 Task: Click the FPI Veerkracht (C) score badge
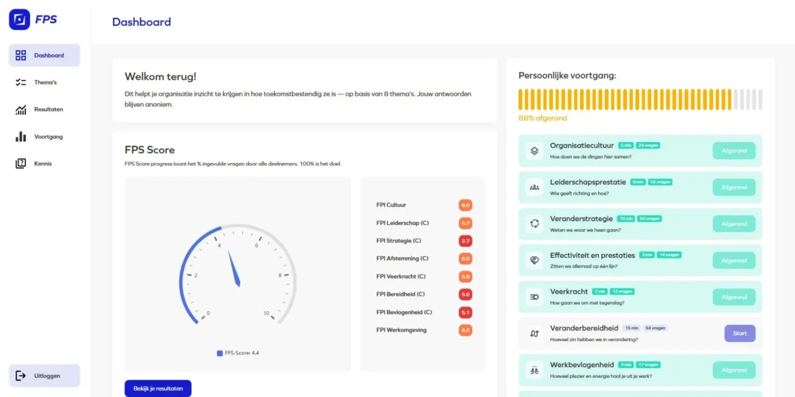pos(465,277)
